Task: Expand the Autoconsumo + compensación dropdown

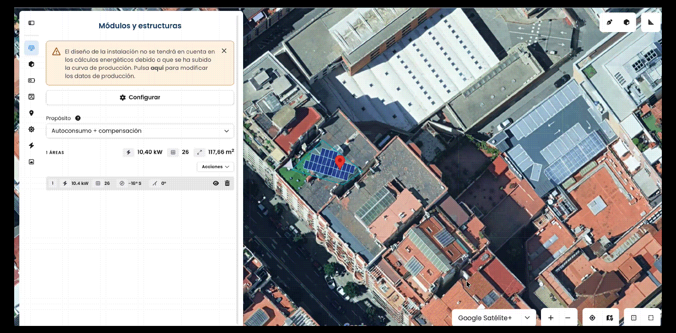Action: (140, 131)
